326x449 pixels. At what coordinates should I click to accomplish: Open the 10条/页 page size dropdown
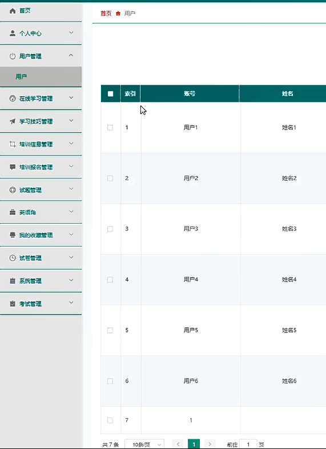(x=144, y=444)
